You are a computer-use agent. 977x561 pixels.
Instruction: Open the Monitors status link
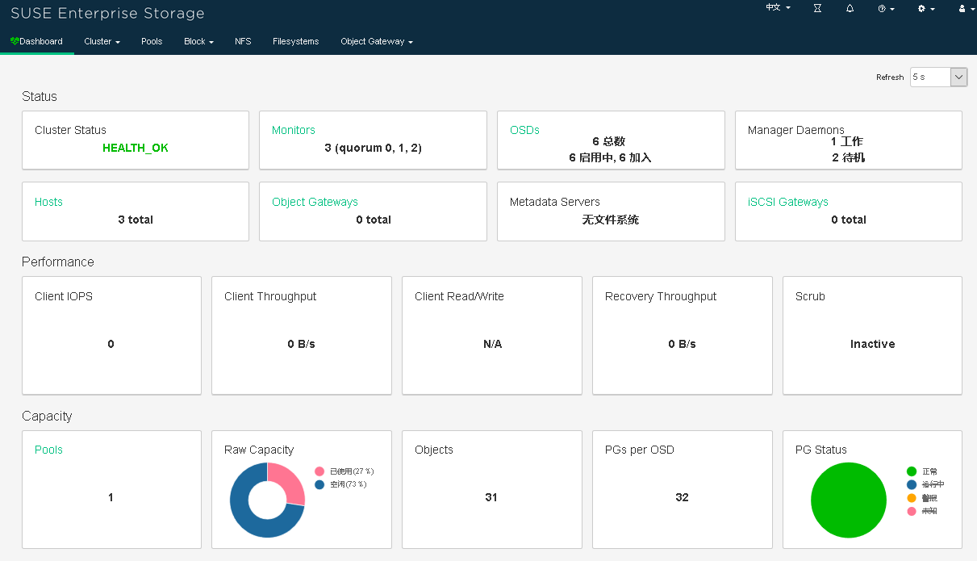293,130
